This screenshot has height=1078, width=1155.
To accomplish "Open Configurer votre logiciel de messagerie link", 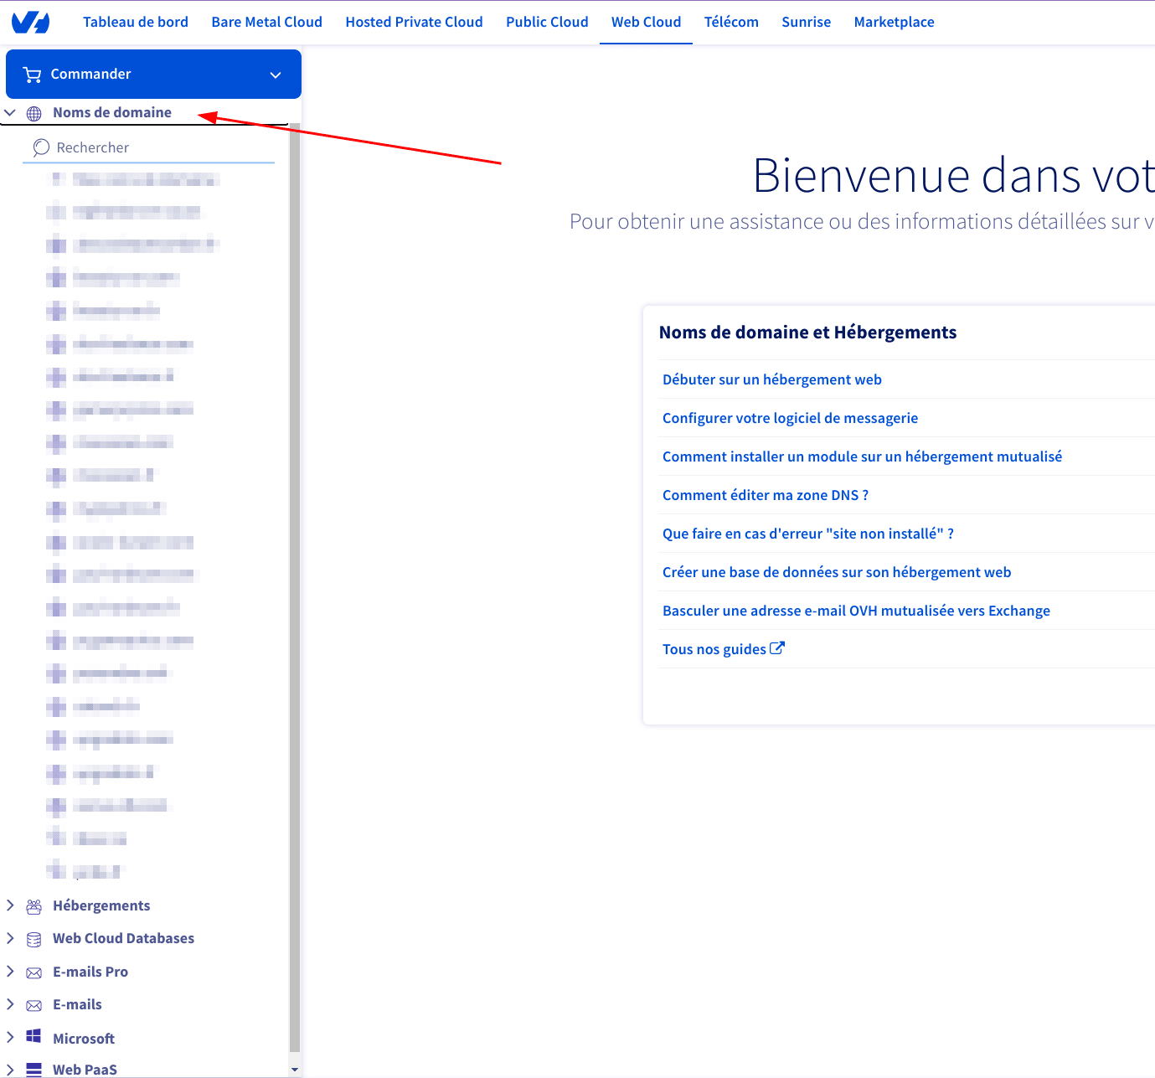I will [x=790, y=418].
